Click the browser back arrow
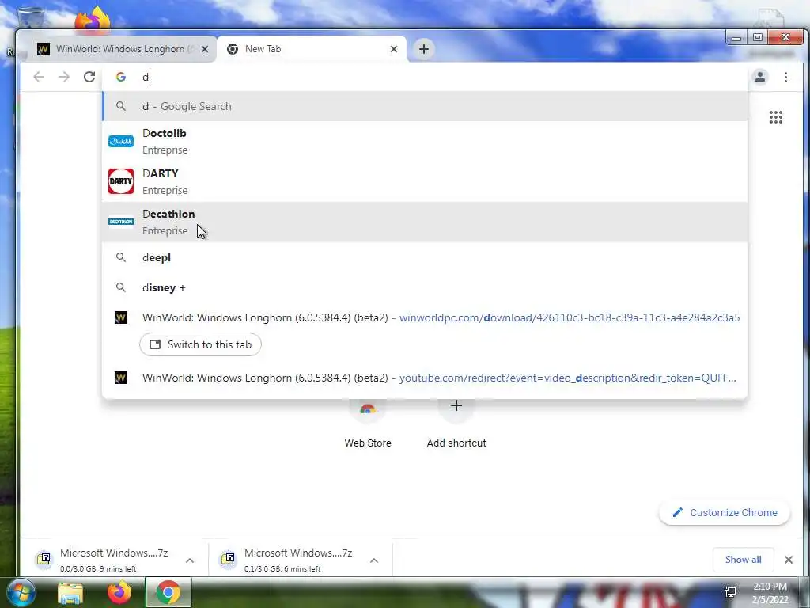This screenshot has height=608, width=810. (x=39, y=77)
